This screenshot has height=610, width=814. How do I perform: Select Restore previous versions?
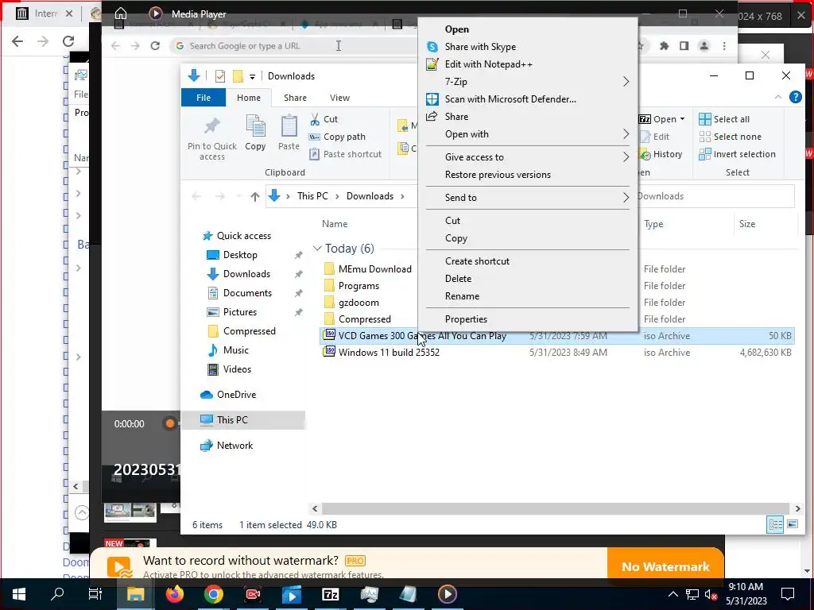[x=498, y=175]
